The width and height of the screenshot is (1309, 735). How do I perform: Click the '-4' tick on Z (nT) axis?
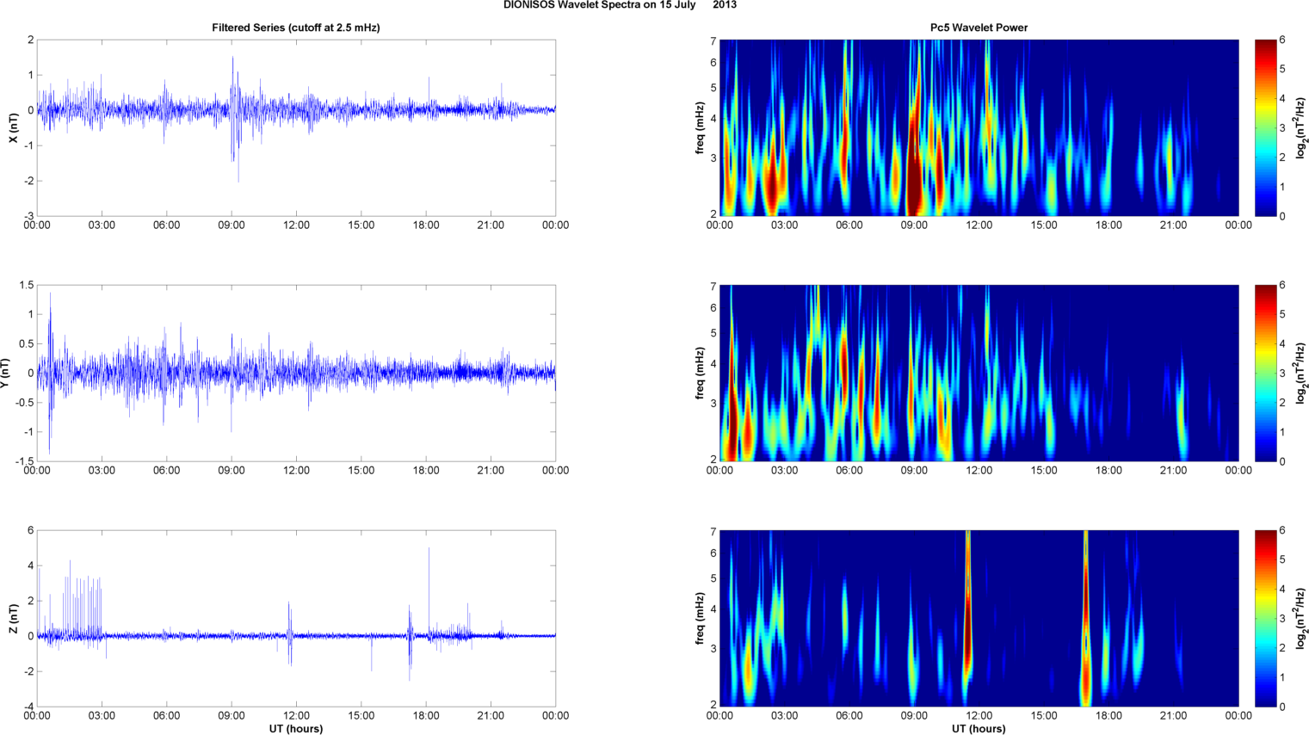pyautogui.click(x=28, y=707)
